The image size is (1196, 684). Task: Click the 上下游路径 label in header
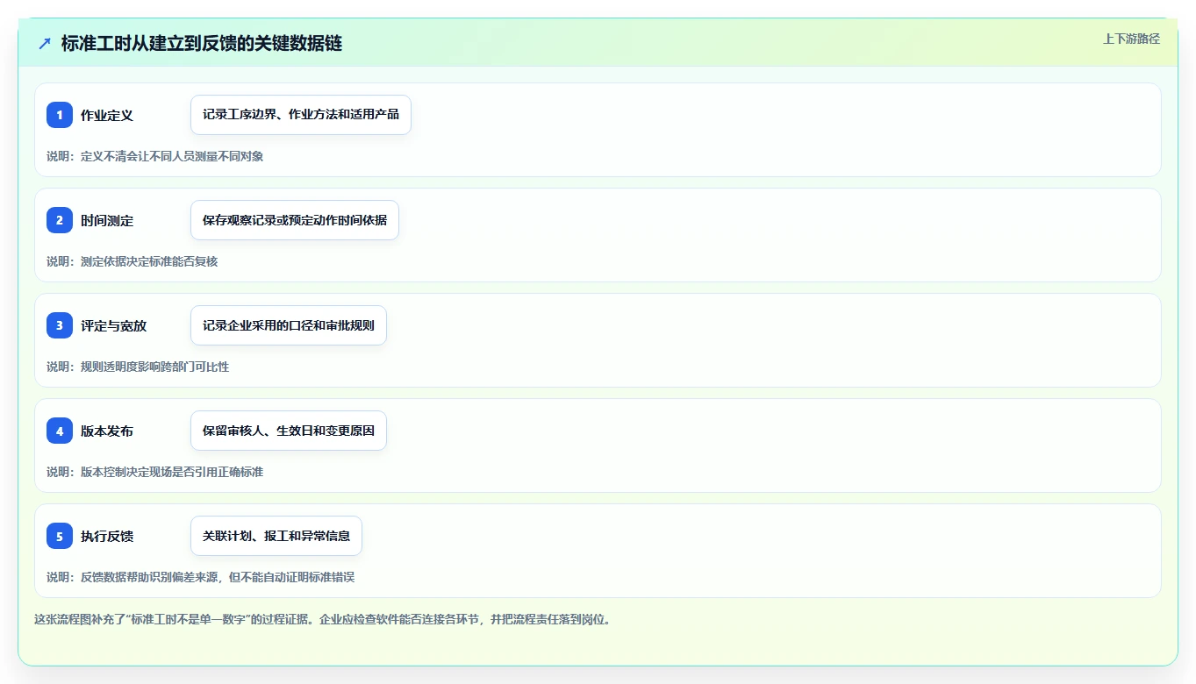(x=1131, y=39)
